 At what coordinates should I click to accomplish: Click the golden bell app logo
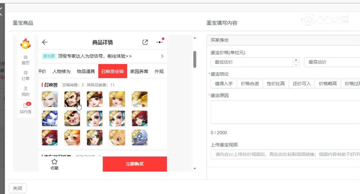coord(25,44)
